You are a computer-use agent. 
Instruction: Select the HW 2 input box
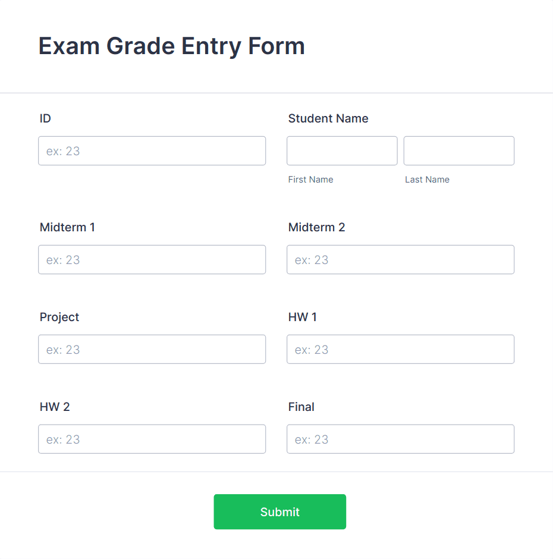pos(152,439)
